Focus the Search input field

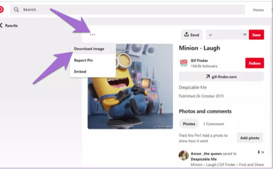[127, 10]
